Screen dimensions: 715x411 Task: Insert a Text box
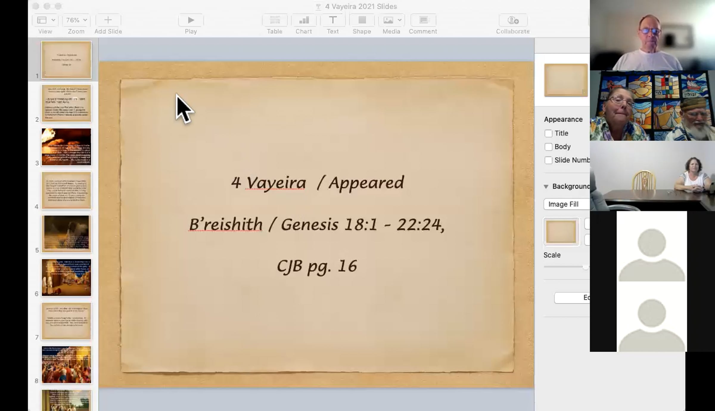(332, 20)
